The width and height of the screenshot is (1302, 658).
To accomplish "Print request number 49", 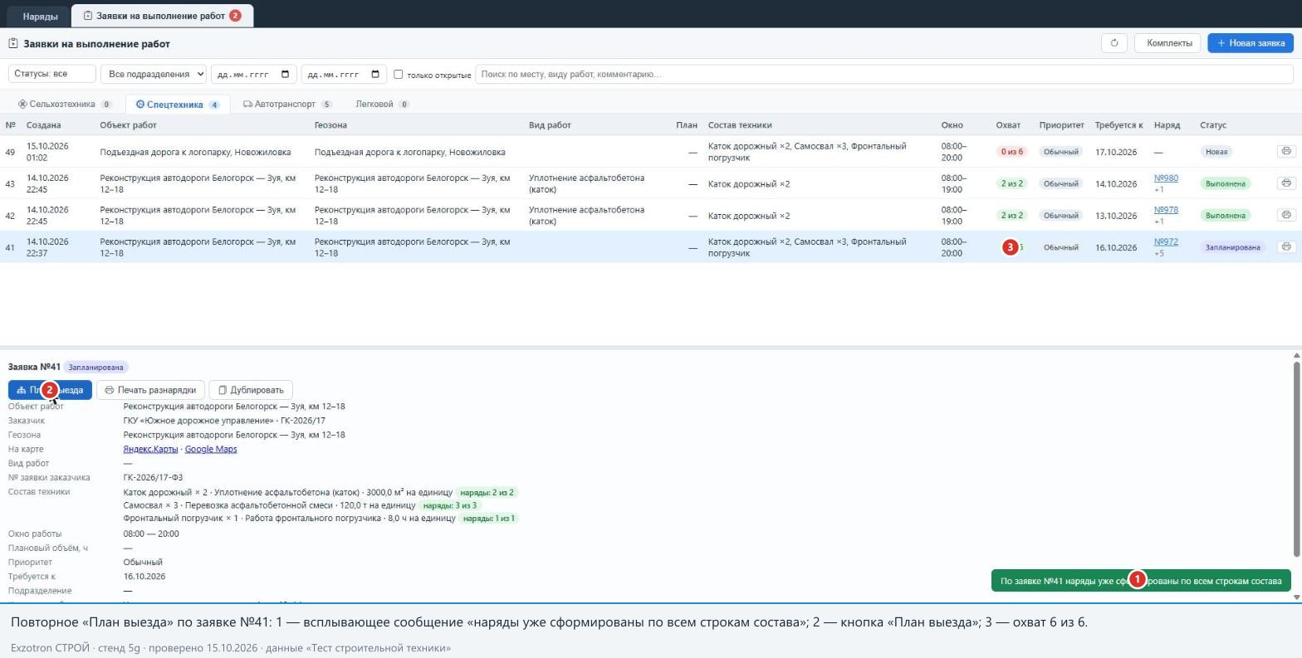I will tap(1286, 151).
